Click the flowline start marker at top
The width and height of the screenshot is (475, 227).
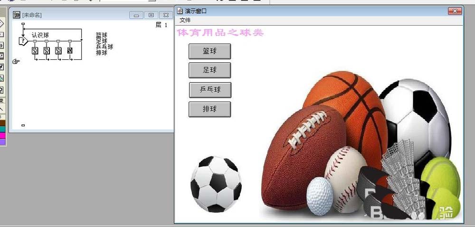click(x=23, y=24)
